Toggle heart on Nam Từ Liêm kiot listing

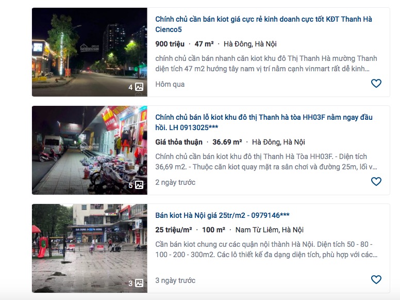click(376, 279)
